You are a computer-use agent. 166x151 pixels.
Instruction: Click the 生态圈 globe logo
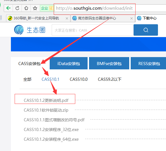[19, 30]
